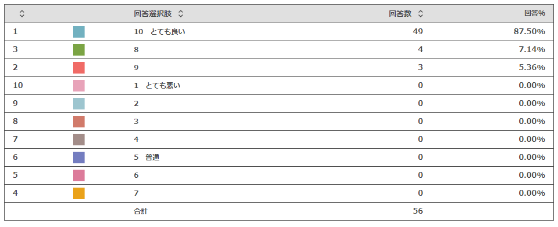Select the 5 普通 row label
Viewport: 558px width, 227px height.
pos(147,158)
